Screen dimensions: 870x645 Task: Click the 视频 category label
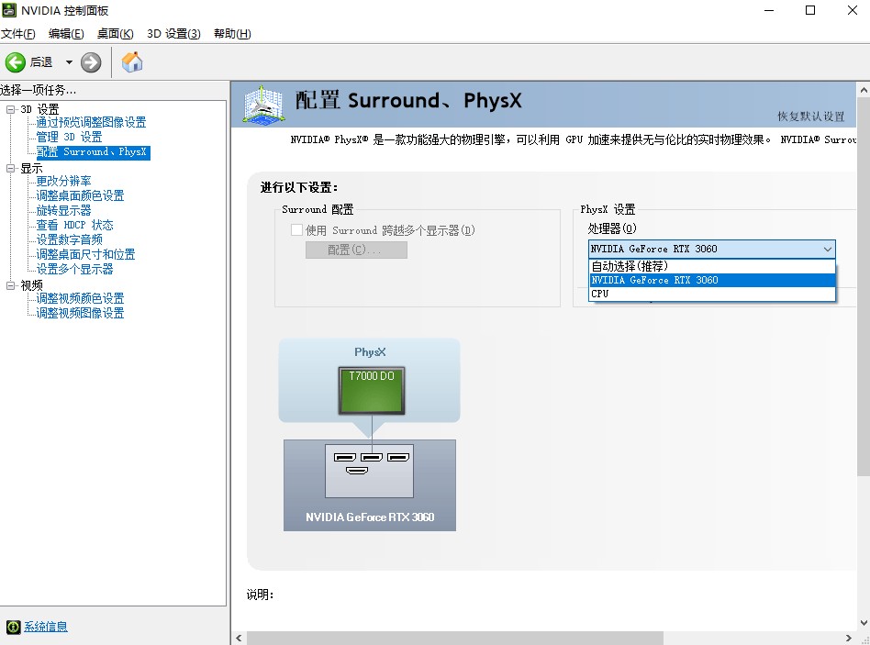pos(31,285)
